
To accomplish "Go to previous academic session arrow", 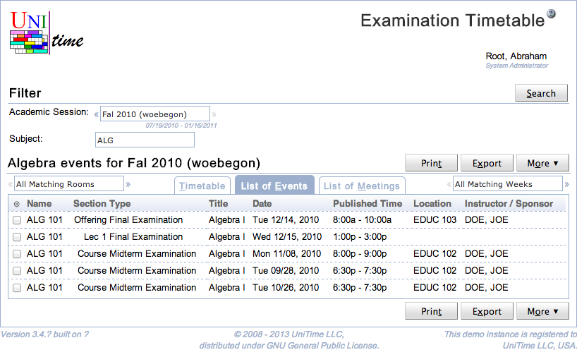I will point(96,114).
